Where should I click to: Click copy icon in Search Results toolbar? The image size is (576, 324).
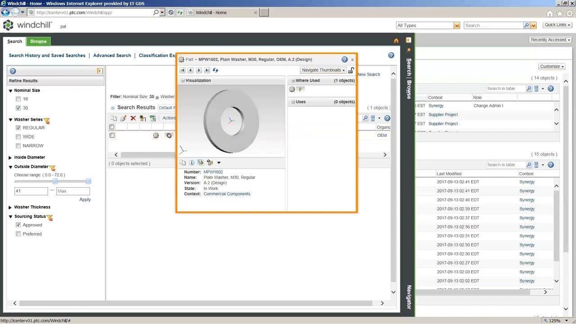pos(113,118)
